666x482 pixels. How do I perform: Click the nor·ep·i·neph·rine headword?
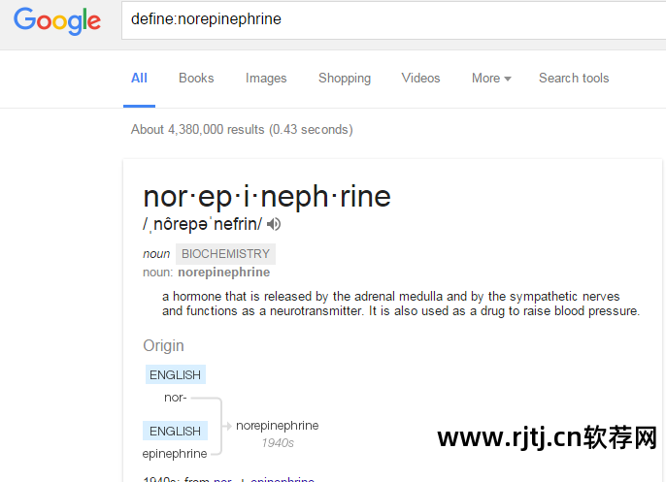pos(267,197)
